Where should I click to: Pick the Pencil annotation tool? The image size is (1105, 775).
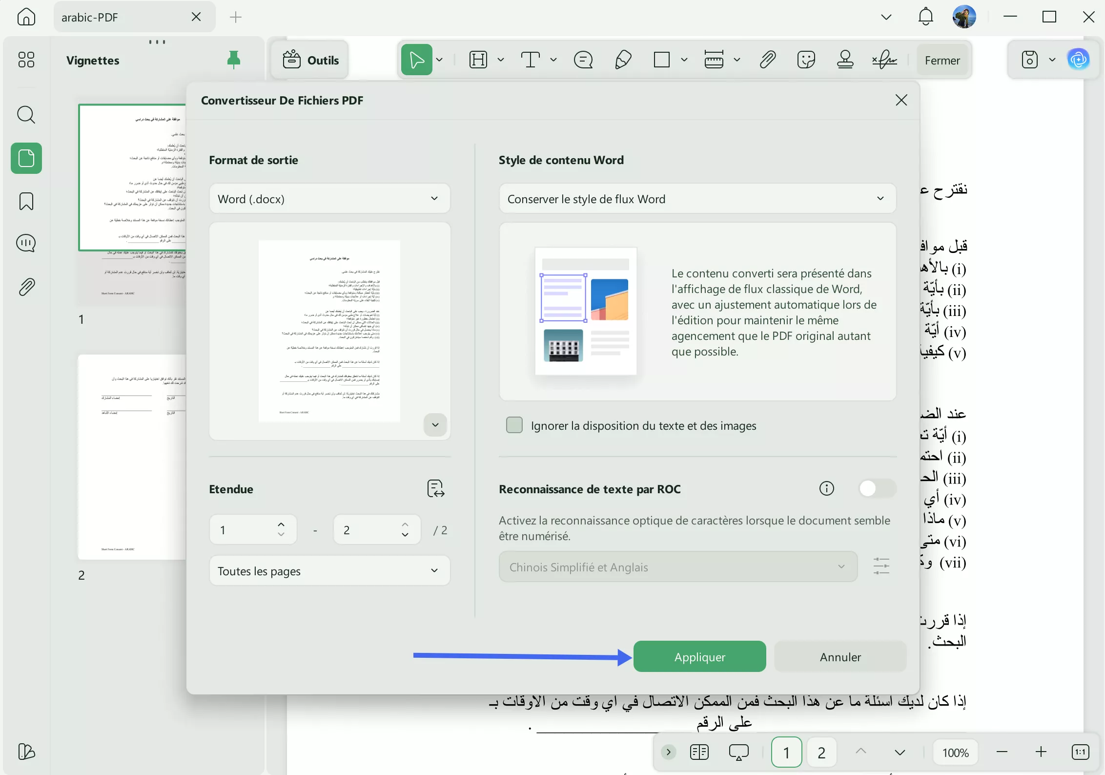[623, 59]
